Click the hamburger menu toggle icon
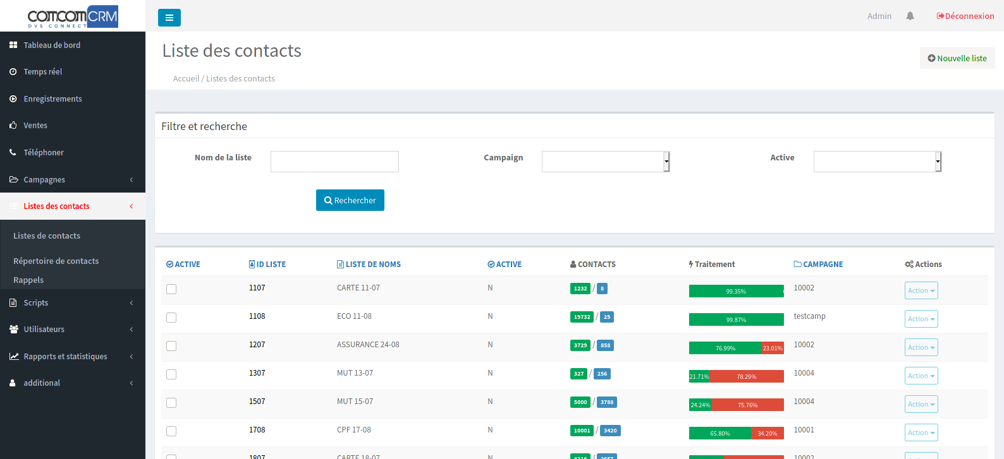The width and height of the screenshot is (1004, 459). pos(169,18)
